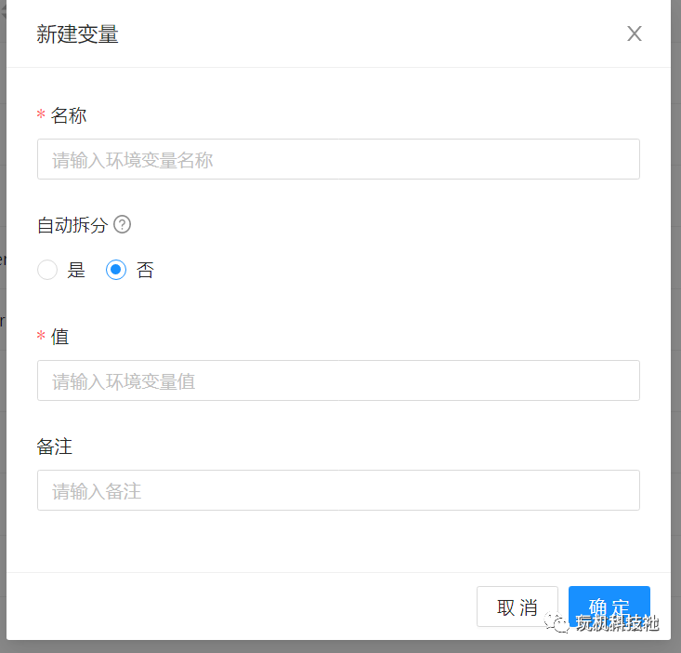Viewport: 681px width, 653px height.
Task: Click the help question-mark icon beside 自动拆分
Action: (x=122, y=224)
